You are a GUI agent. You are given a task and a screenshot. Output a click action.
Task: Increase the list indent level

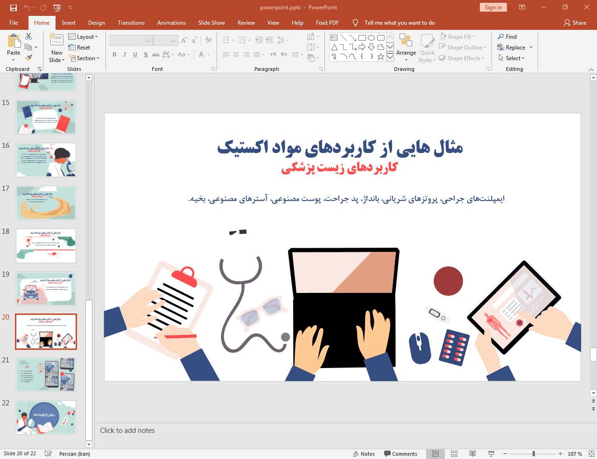coord(269,40)
